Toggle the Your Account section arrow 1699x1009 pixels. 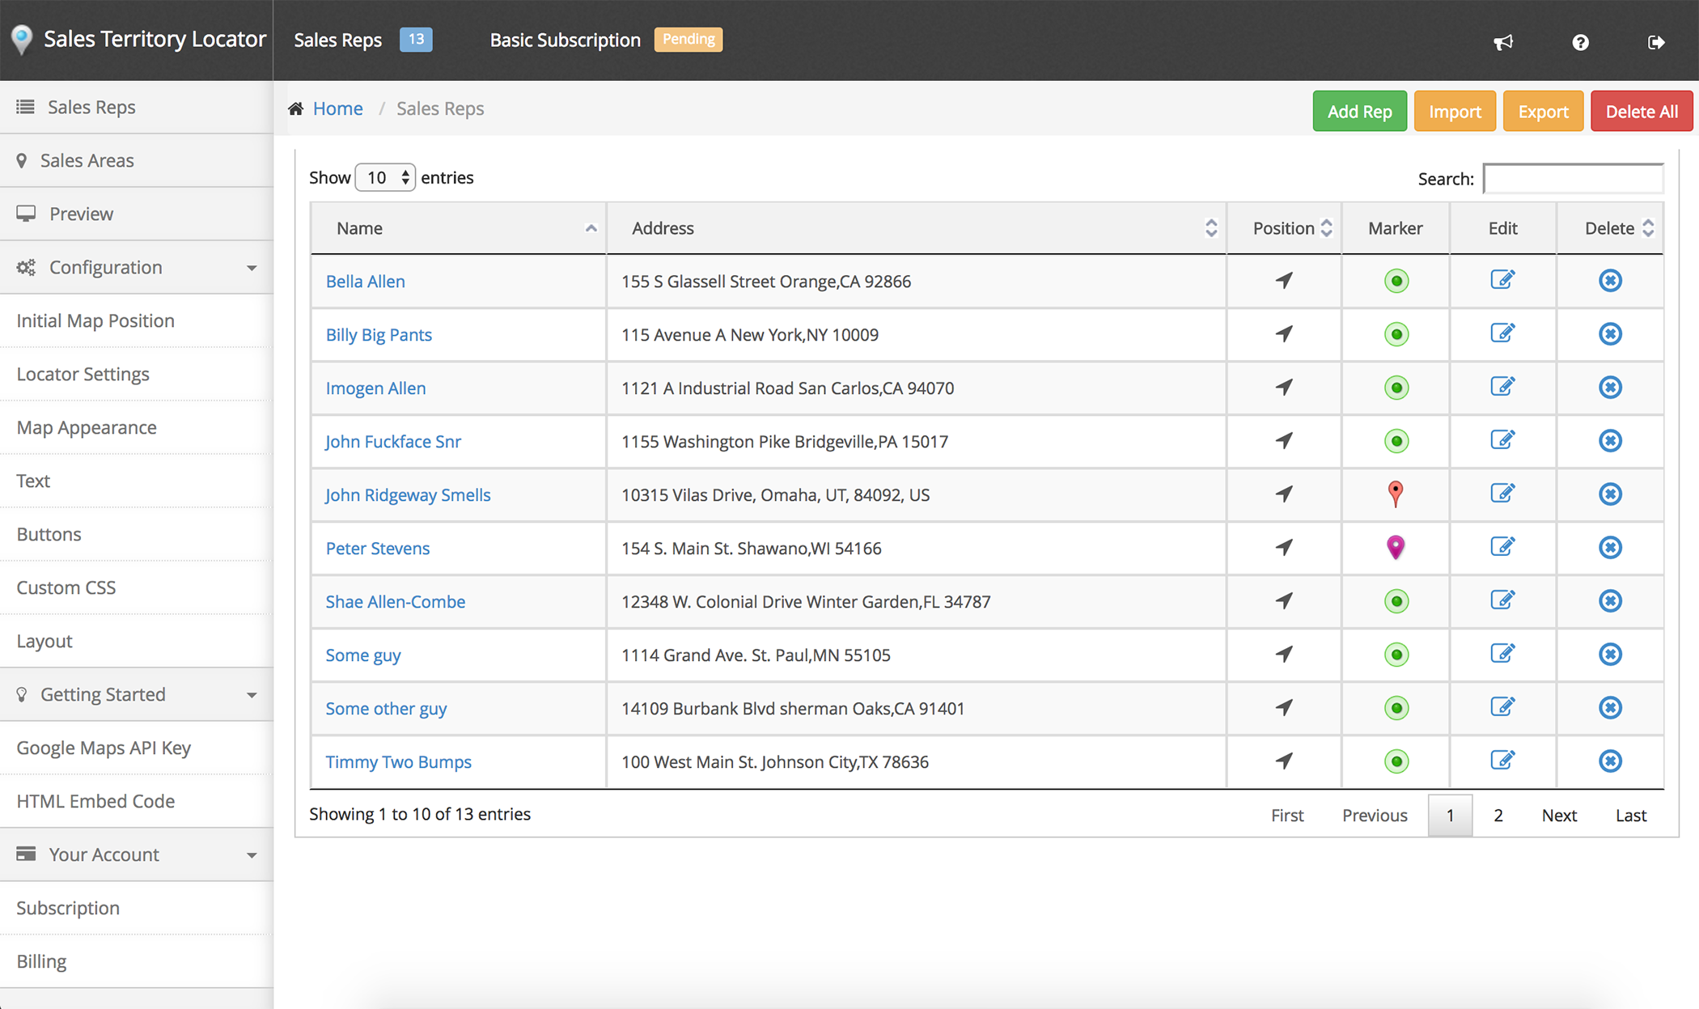[x=252, y=855]
